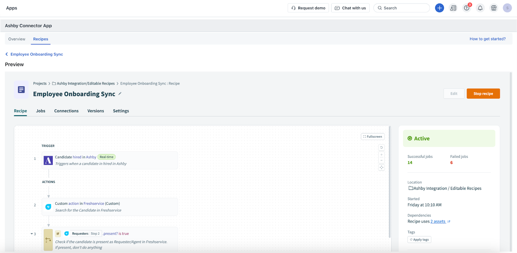Collapse step 3 with the triangle toggle
Image resolution: width=517 pixels, height=253 pixels.
[32, 234]
